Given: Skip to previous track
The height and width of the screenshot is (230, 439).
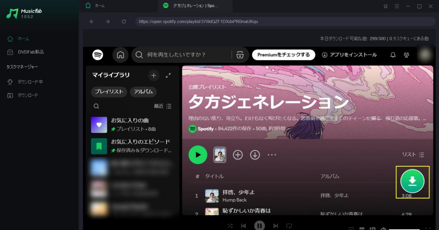Looking at the screenshot, I should (244, 226).
